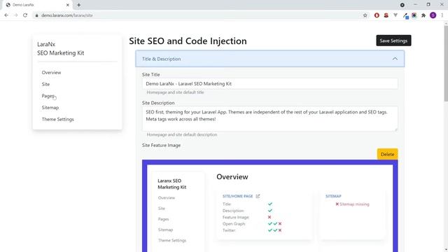Open Theme Settings in the sidebar
448x252 pixels.
click(x=57, y=120)
